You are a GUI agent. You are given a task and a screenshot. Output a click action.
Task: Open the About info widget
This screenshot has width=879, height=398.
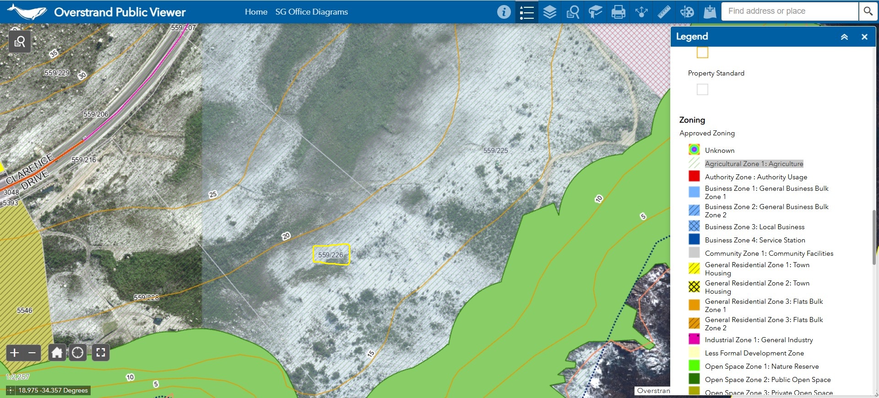(x=504, y=12)
